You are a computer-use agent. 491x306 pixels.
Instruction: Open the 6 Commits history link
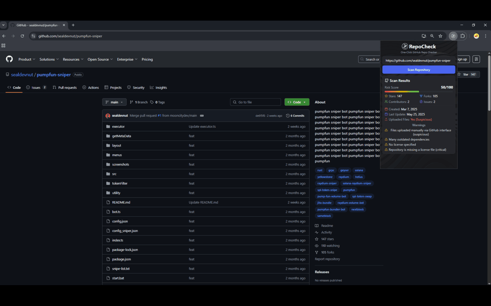click(x=295, y=115)
